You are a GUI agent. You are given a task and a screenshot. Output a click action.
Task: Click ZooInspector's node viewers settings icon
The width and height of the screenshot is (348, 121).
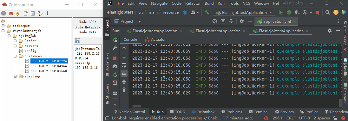coord(40,14)
